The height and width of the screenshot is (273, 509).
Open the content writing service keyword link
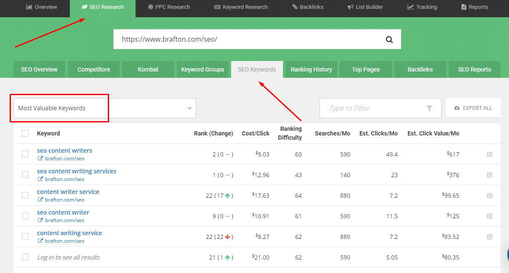click(69, 233)
